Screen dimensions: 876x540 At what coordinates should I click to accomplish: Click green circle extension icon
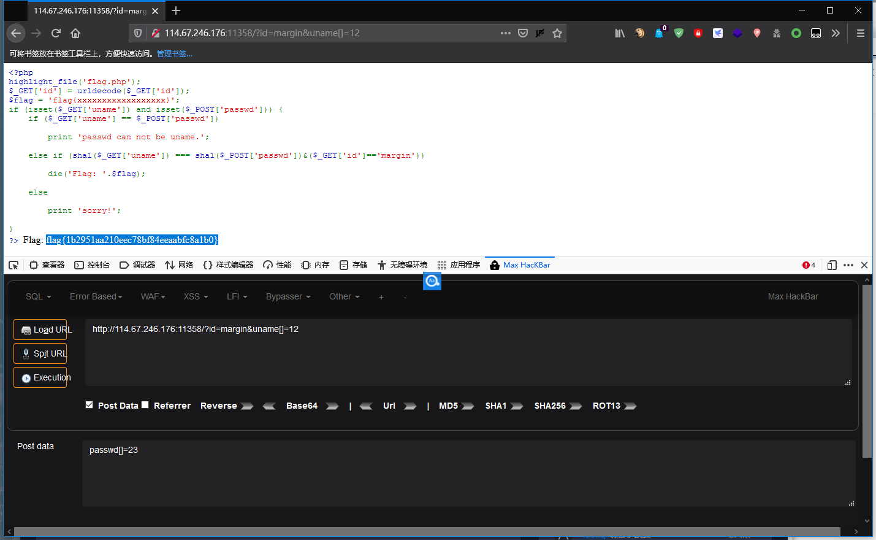click(796, 33)
